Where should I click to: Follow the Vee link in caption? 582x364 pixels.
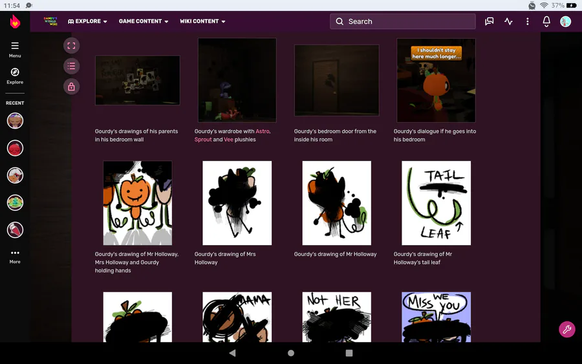click(229, 140)
